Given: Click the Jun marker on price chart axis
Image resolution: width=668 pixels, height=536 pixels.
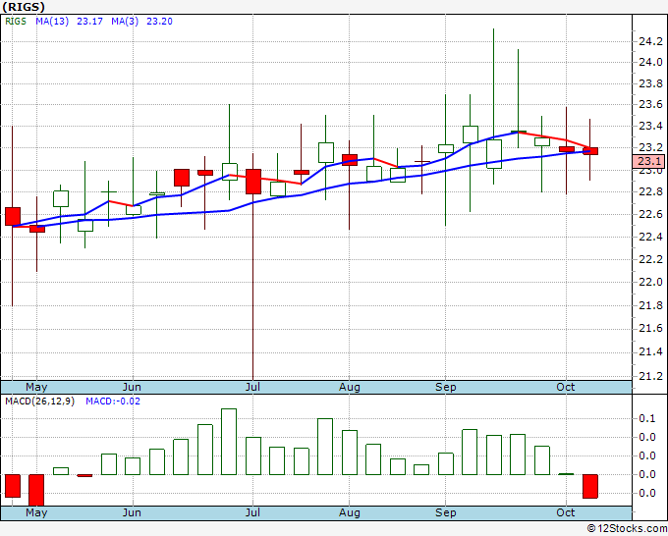Looking at the screenshot, I should tap(133, 387).
